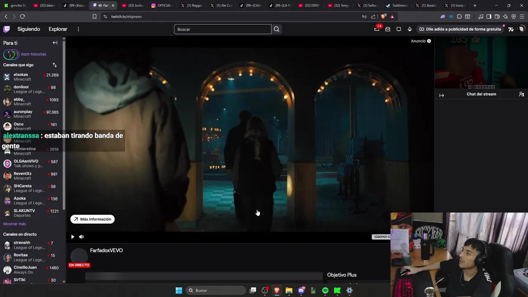Switch to the (32) DENY YouTube tab
The width and height of the screenshot is (528, 297).
tap(309, 5)
